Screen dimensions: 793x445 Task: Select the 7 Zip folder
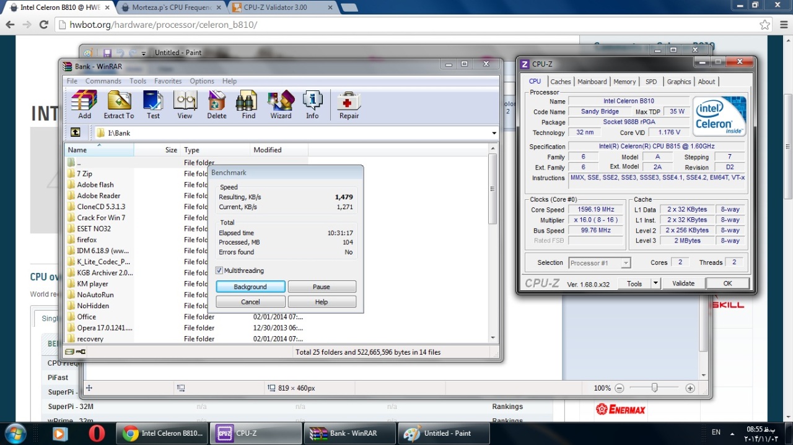click(84, 173)
